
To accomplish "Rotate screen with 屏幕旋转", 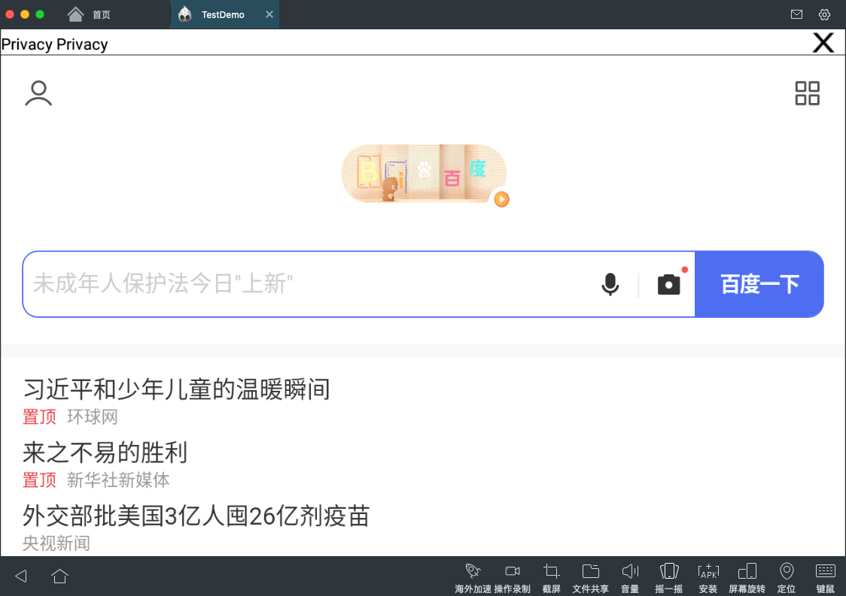I will point(747,578).
